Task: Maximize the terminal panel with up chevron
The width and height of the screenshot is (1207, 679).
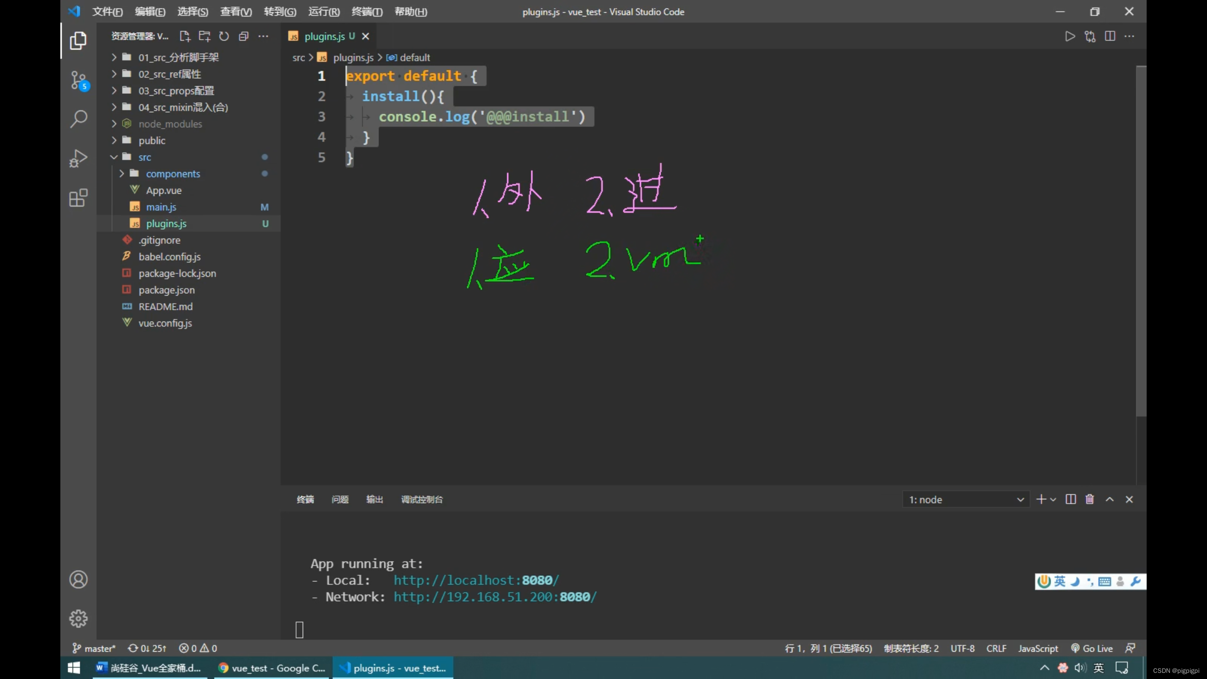Action: pos(1110,499)
